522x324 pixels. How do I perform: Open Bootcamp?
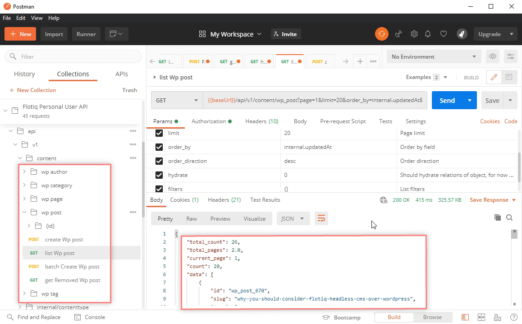pyautogui.click(x=342, y=317)
